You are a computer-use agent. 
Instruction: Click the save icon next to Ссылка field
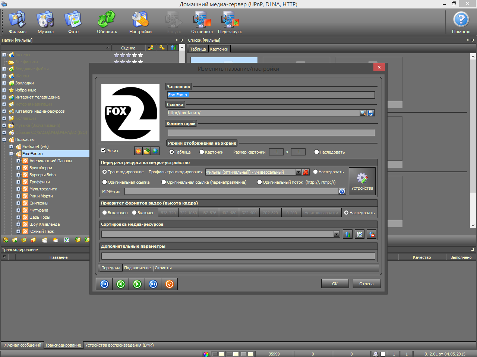[371, 113]
